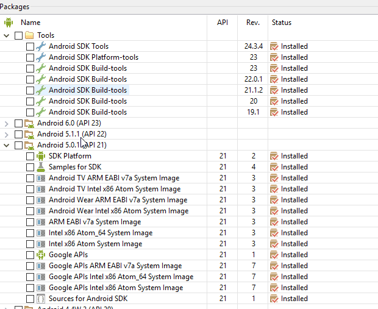Image resolution: width=378 pixels, height=309 pixels.
Task: Click the flask icon for Samples for SDK
Action: [x=41, y=167]
